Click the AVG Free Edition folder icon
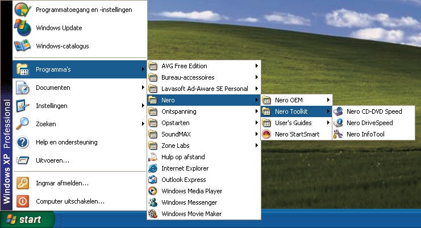 (x=153, y=66)
